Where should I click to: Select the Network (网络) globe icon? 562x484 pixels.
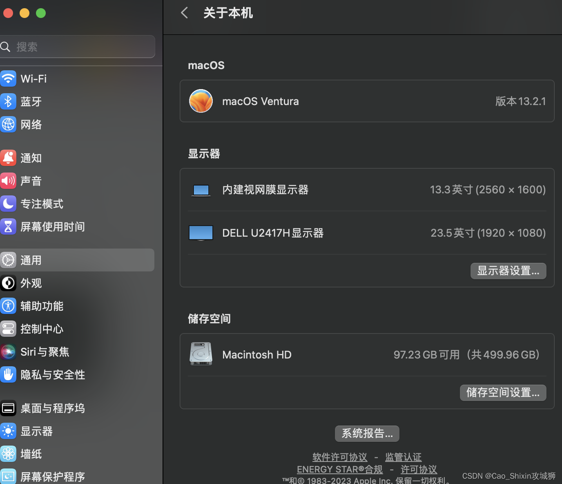coord(8,124)
